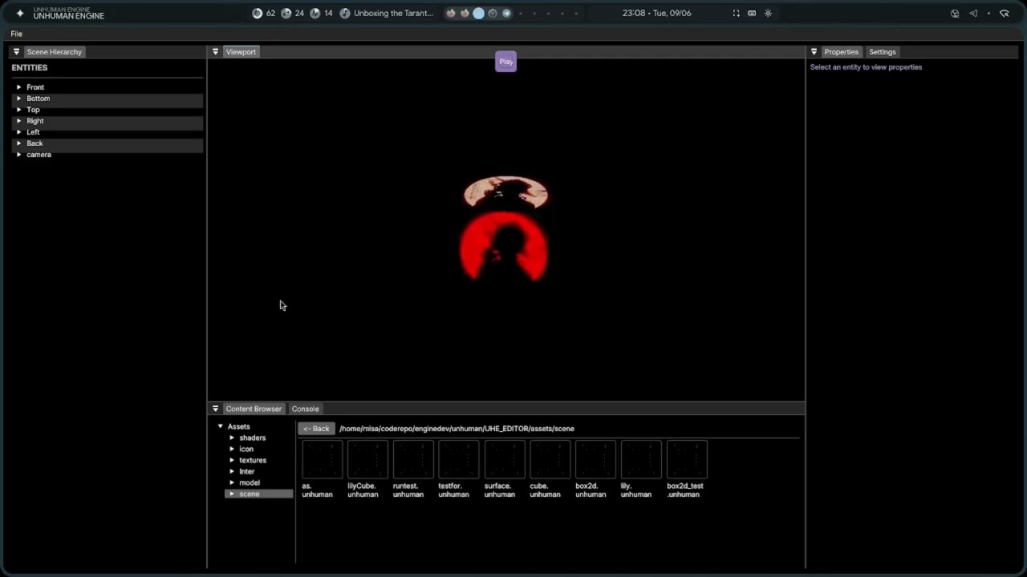Select the Viewport tab
Viewport: 1027px width, 577px height.
[241, 52]
